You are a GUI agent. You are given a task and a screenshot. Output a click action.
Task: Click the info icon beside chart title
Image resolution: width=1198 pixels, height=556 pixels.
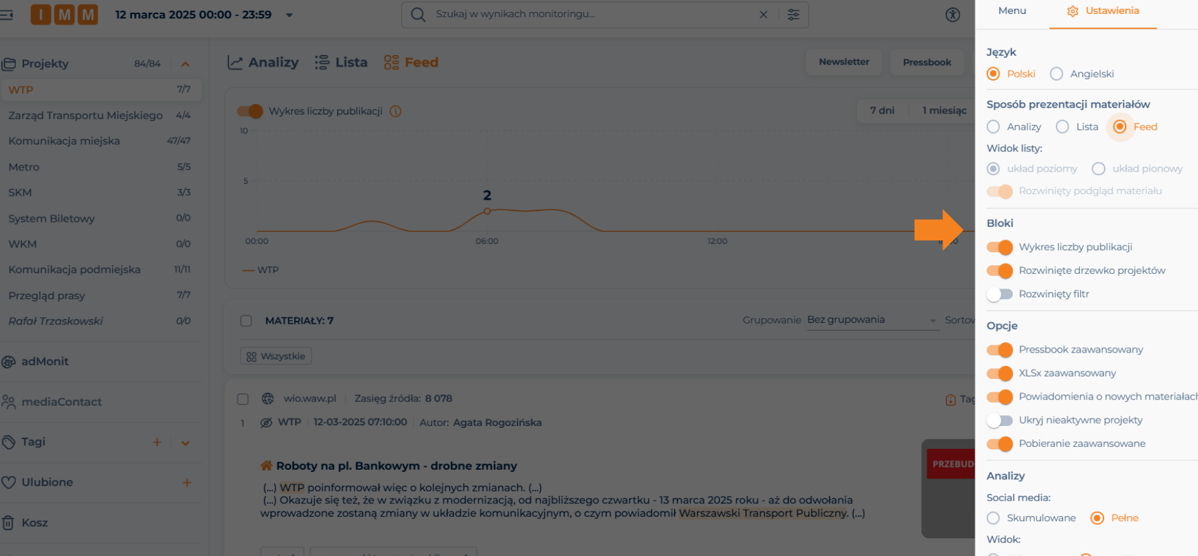click(x=396, y=112)
